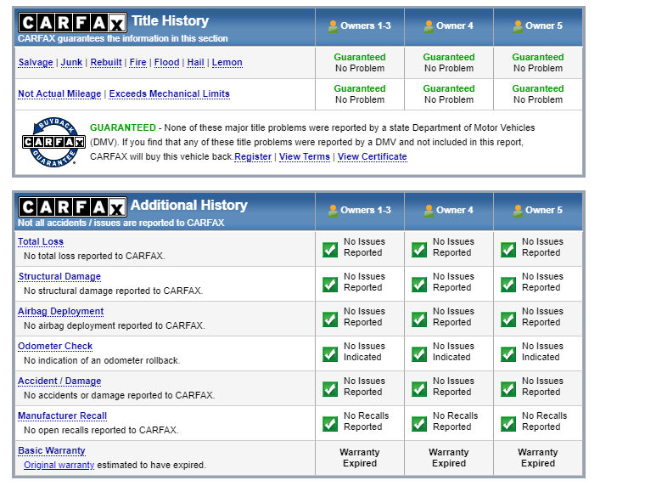Open the Rebuilt title link
This screenshot has height=486, width=645.
106,63
